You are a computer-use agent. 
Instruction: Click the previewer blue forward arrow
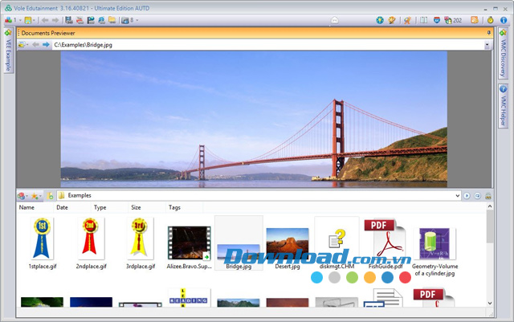click(46, 45)
